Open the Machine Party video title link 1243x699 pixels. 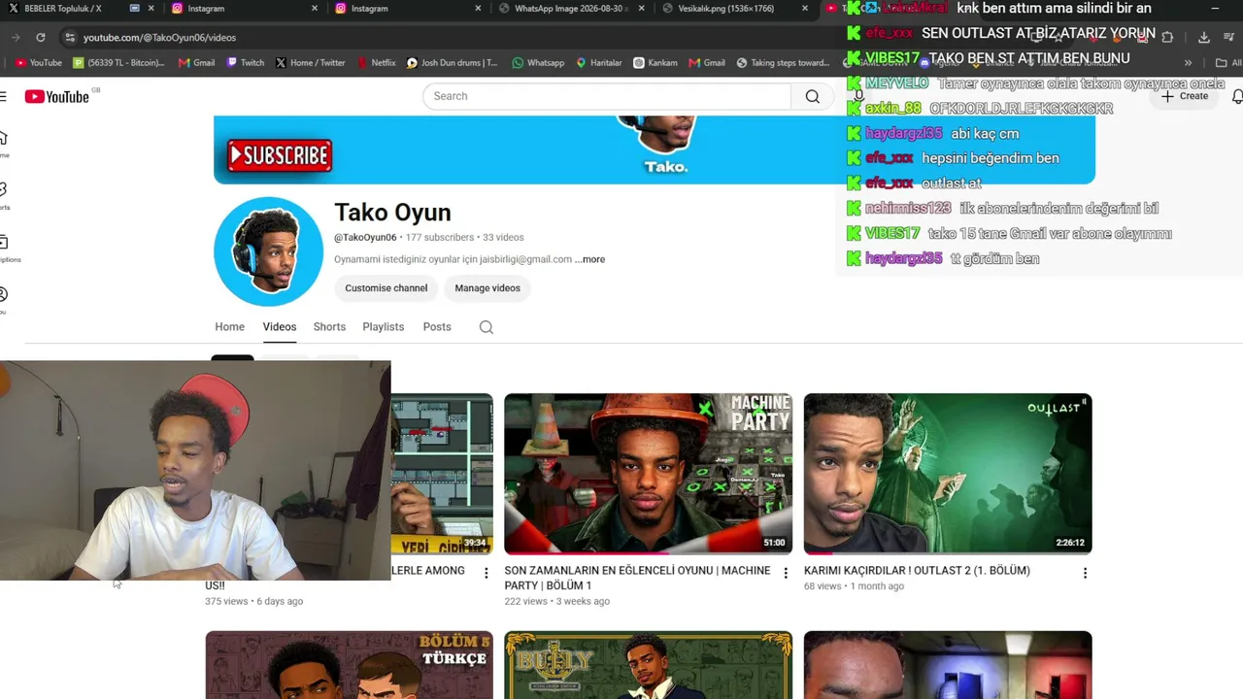(637, 578)
